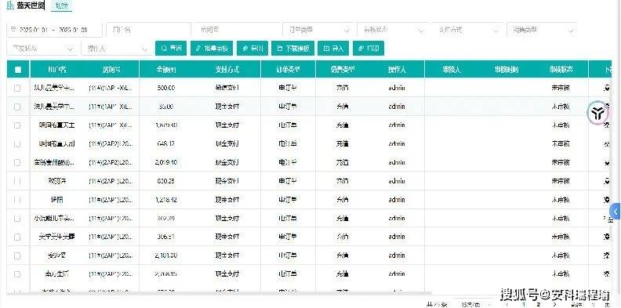Click the 金额(元) column header
The image size is (621, 308).
tap(166, 70)
